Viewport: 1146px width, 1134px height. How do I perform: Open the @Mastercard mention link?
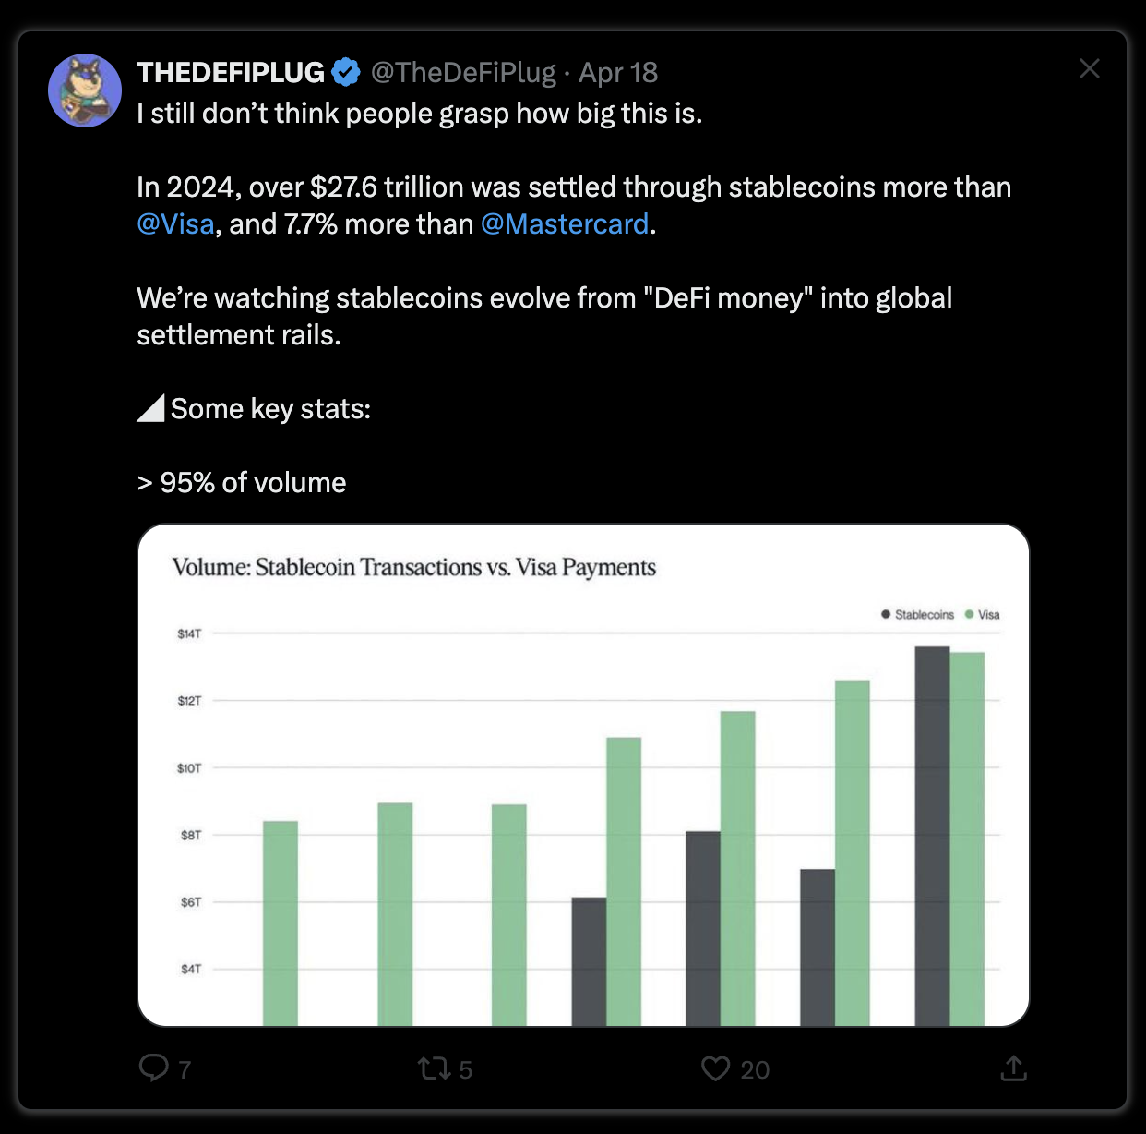565,223
